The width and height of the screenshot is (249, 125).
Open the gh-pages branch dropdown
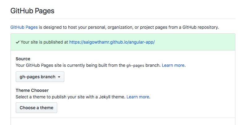click(40, 77)
